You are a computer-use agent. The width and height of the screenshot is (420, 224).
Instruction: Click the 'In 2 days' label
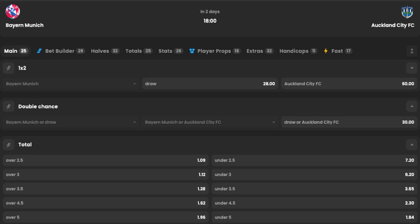coord(210,12)
